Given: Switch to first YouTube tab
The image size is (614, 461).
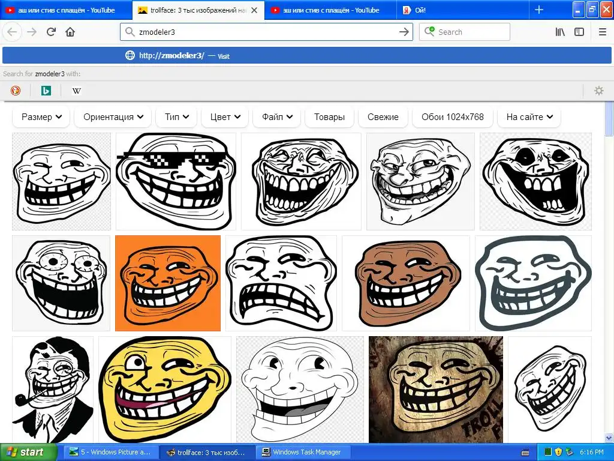Looking at the screenshot, I should tap(66, 10).
